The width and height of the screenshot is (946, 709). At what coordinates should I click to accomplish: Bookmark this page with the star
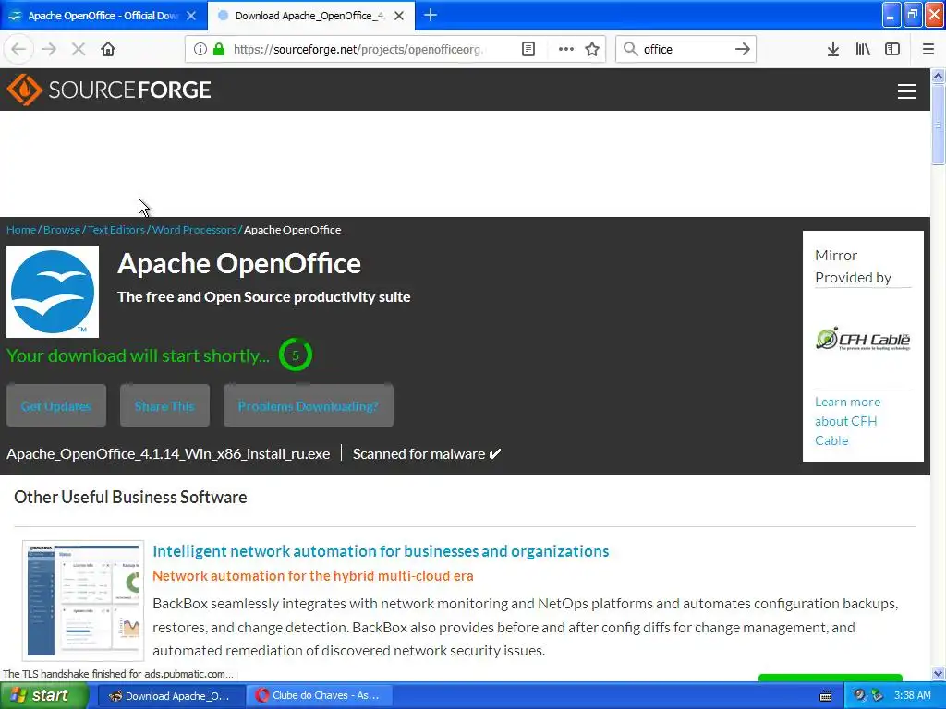[592, 49]
